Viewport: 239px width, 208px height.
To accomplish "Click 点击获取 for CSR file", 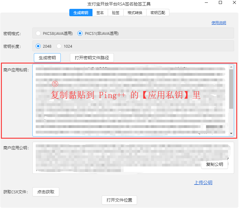I will click(46, 192).
